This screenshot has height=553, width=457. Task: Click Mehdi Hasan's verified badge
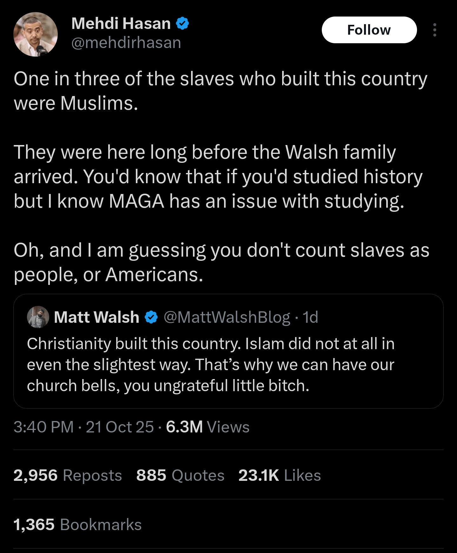pos(182,24)
